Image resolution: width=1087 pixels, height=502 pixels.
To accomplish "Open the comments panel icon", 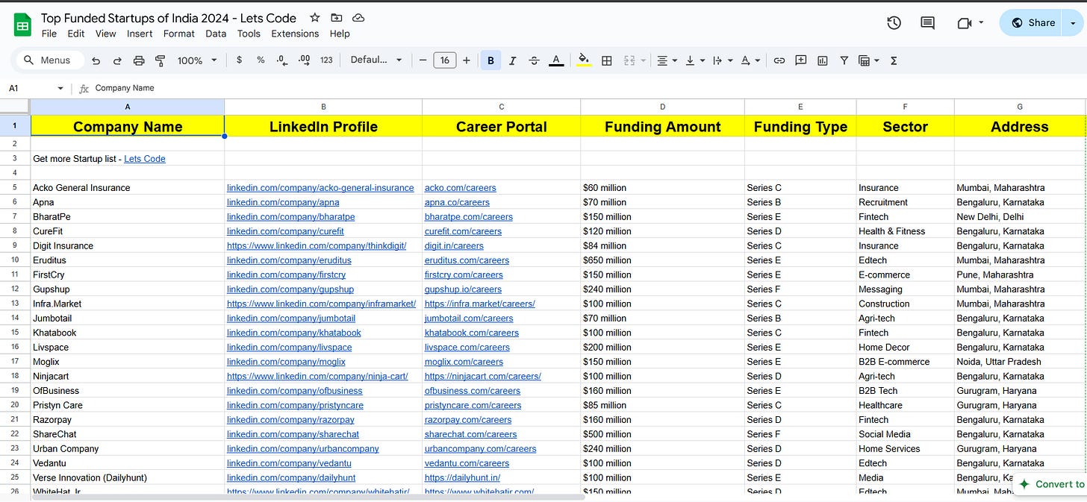I will coord(928,23).
